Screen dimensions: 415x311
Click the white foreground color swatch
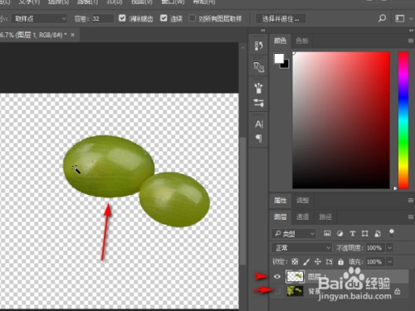279,58
